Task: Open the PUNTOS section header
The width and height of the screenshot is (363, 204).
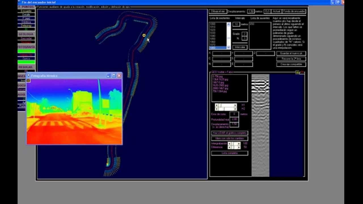Action: click(26, 7)
